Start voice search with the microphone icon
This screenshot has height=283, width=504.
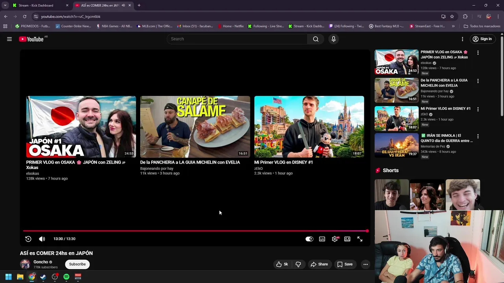tap(334, 39)
